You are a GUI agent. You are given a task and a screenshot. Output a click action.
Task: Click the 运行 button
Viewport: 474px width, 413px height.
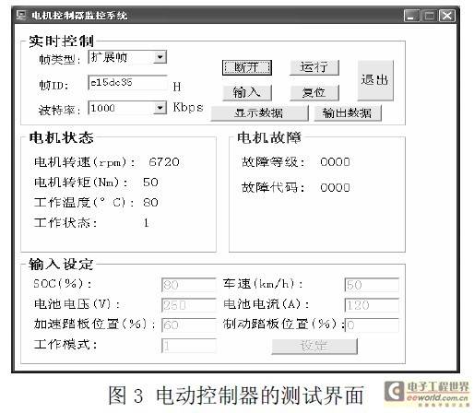(314, 67)
